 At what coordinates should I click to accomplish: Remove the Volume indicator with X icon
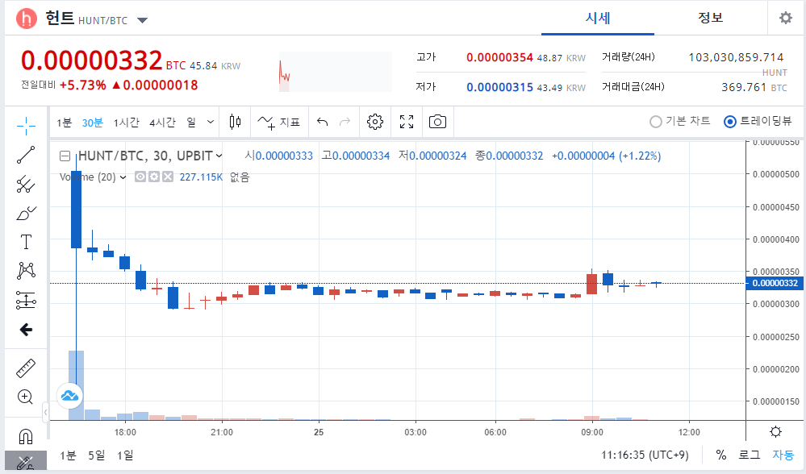pyautogui.click(x=168, y=177)
